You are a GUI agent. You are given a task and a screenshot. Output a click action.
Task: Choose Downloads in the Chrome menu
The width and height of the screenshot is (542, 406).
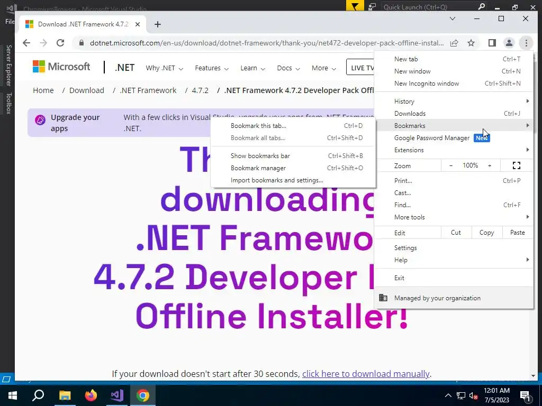454,113
